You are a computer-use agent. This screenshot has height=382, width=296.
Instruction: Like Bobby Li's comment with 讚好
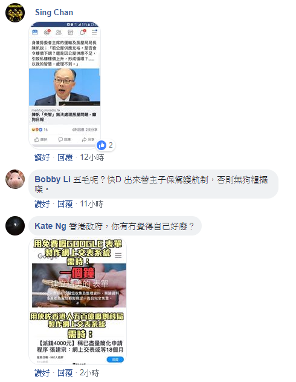point(42,204)
